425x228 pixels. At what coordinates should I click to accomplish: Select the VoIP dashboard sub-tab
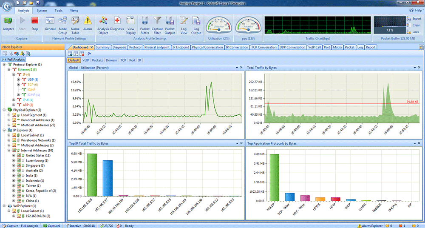[86, 60]
